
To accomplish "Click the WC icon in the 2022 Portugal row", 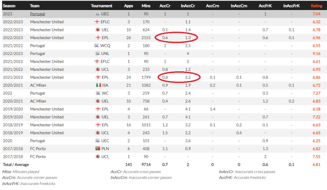I will pyautogui.click(x=96, y=93).
